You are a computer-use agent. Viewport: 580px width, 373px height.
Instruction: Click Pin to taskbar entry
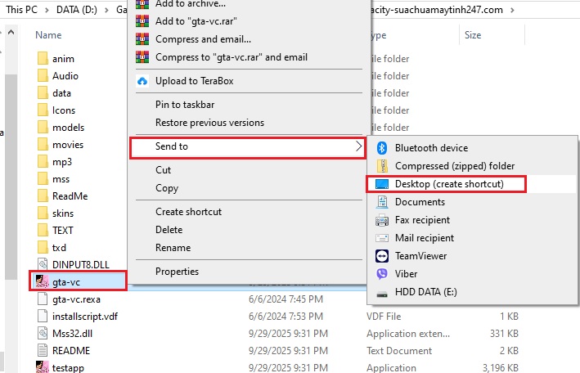[185, 105]
